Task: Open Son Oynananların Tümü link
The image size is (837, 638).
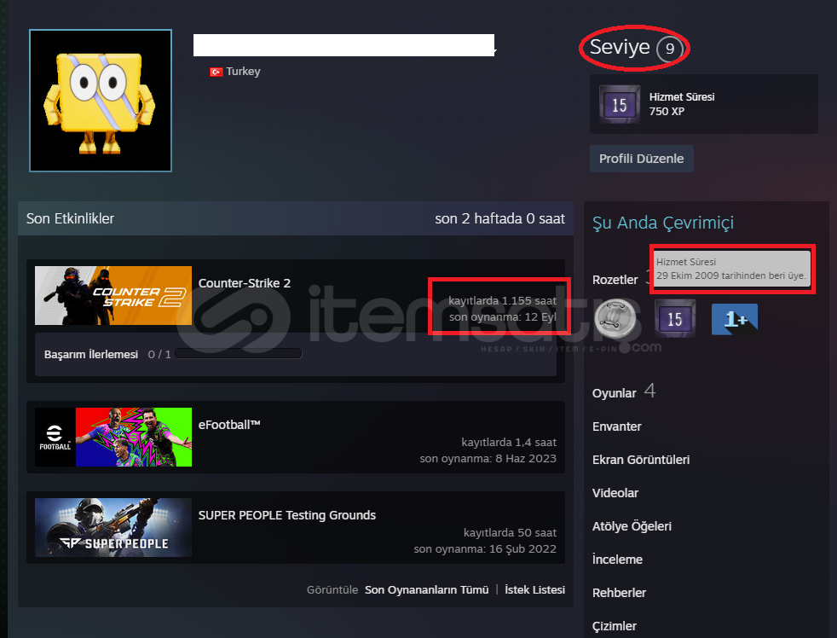Action: tap(426, 590)
